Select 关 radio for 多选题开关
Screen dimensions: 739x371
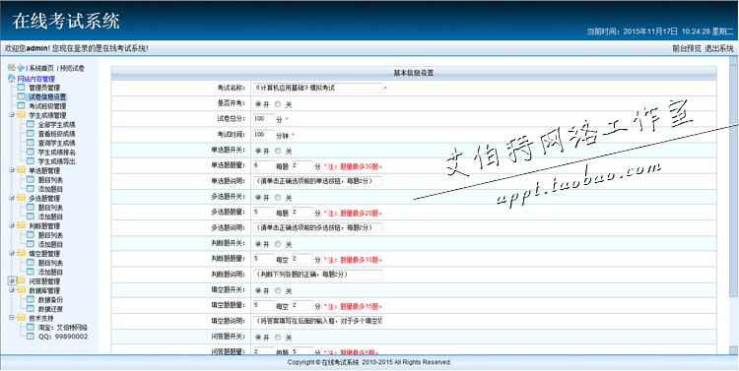coord(278,197)
